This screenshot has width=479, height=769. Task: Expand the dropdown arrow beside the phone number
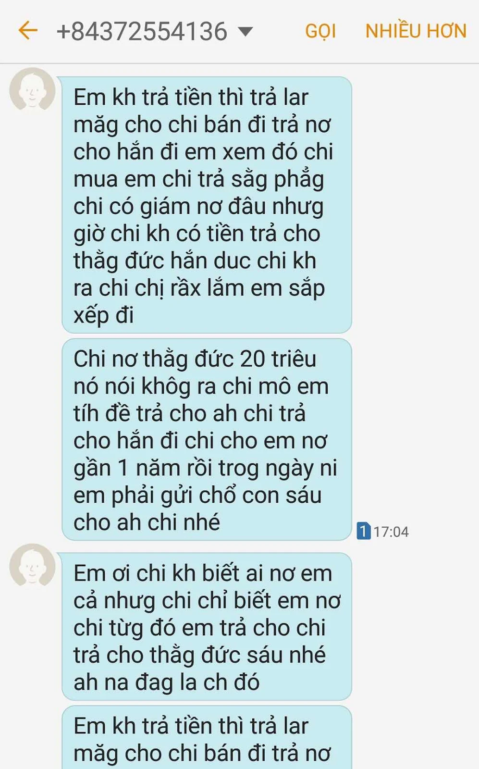click(246, 32)
